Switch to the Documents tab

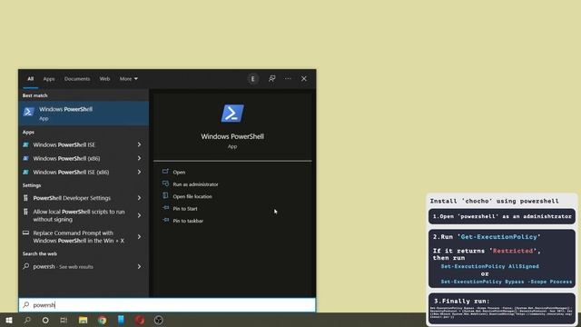pos(77,79)
